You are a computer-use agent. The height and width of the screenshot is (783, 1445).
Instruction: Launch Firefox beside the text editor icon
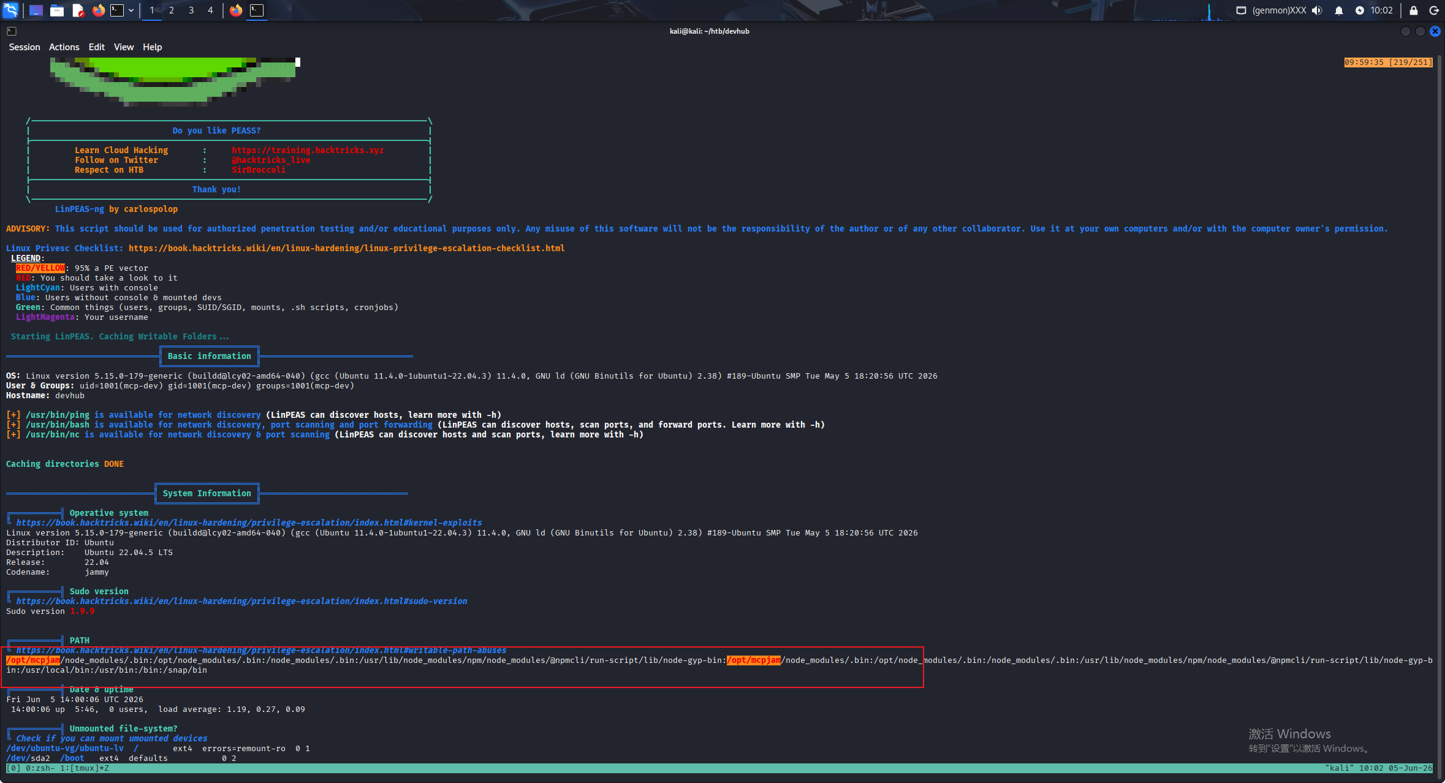click(x=99, y=10)
